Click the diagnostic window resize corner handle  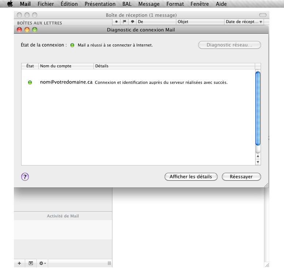click(266, 185)
